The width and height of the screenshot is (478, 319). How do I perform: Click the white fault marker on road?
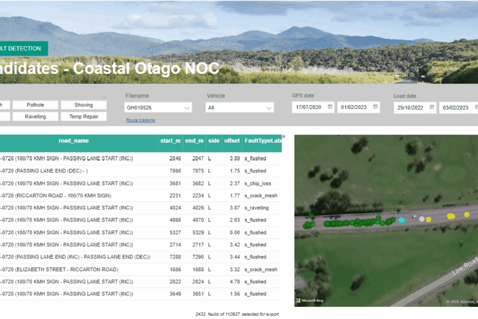point(421,218)
